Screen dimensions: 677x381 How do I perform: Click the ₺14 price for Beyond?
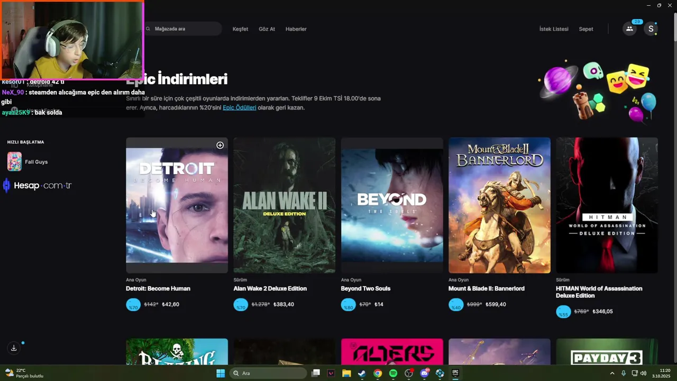[379, 304]
